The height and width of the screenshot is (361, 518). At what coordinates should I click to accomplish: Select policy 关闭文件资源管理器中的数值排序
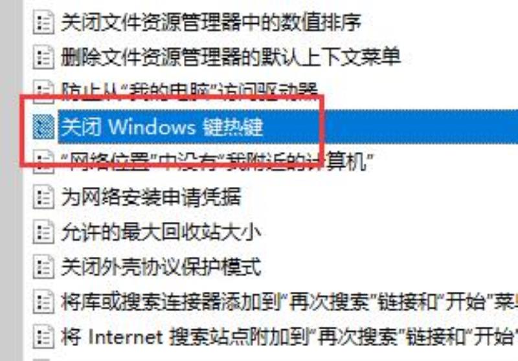pos(211,22)
